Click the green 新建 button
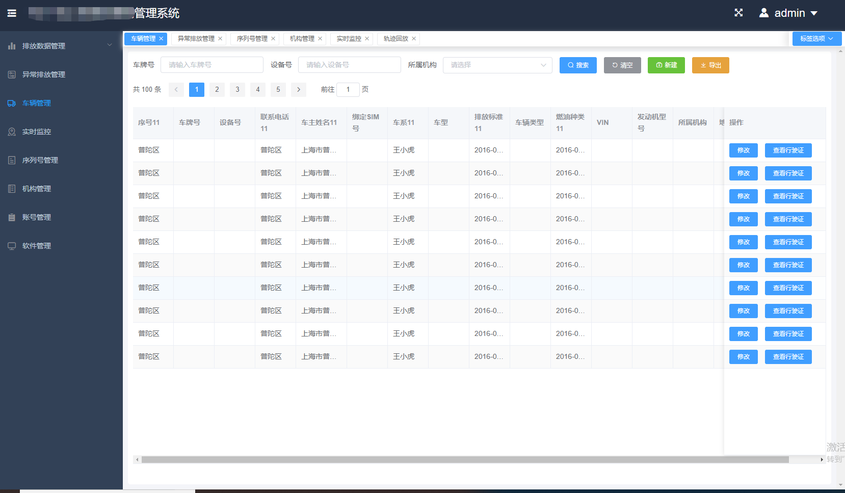This screenshot has width=845, height=493. [x=666, y=65]
